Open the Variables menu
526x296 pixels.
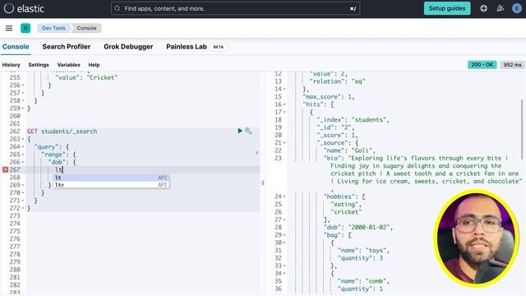point(68,65)
